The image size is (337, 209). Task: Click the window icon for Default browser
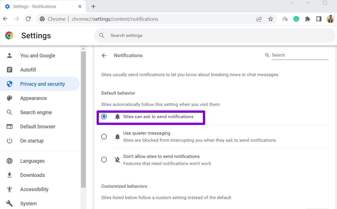pyautogui.click(x=9, y=127)
